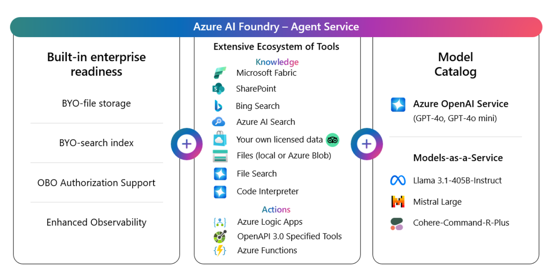Click the Azure AI Search icon
The image size is (551, 277).
click(x=218, y=122)
